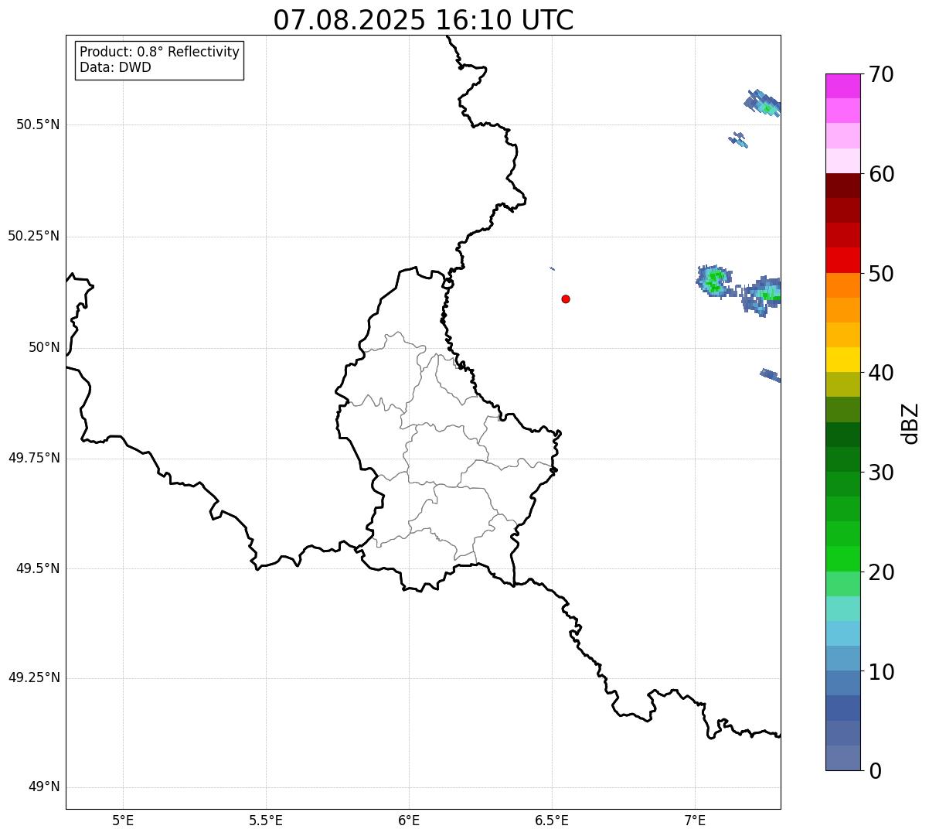Click the red station marker dot

[x=566, y=299]
